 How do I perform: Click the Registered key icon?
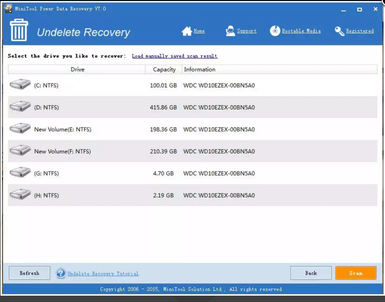pos(340,31)
